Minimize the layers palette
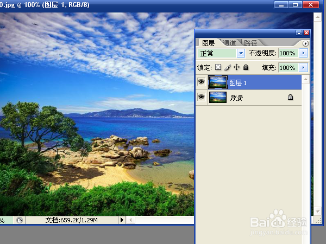326x244 pixels. click(299, 33)
